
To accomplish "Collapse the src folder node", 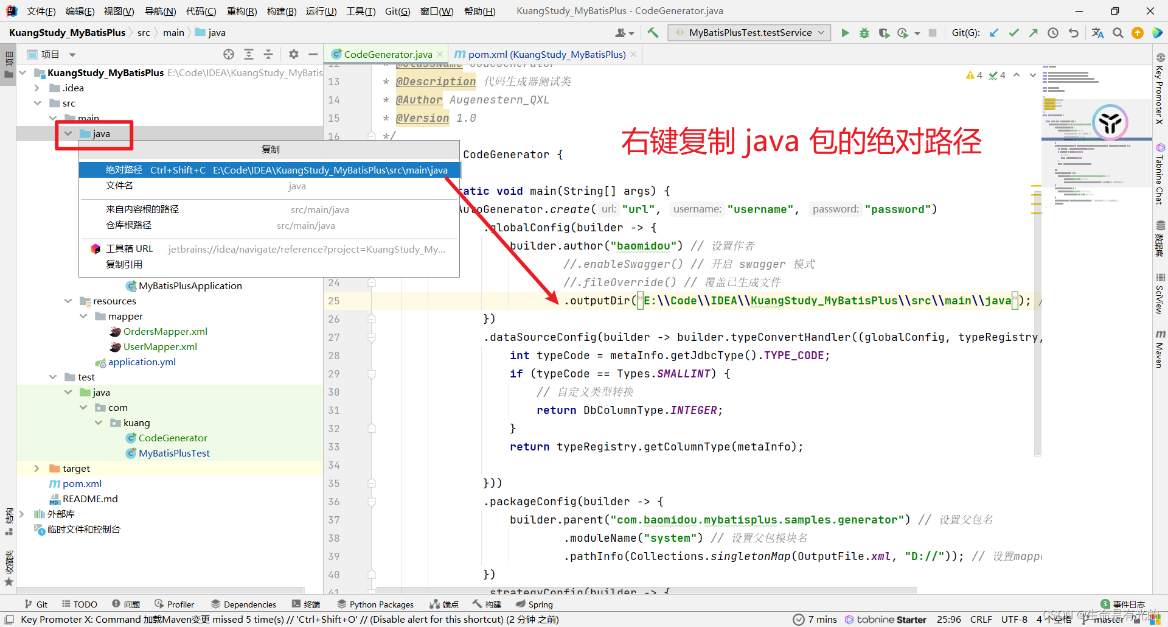I will pos(37,103).
